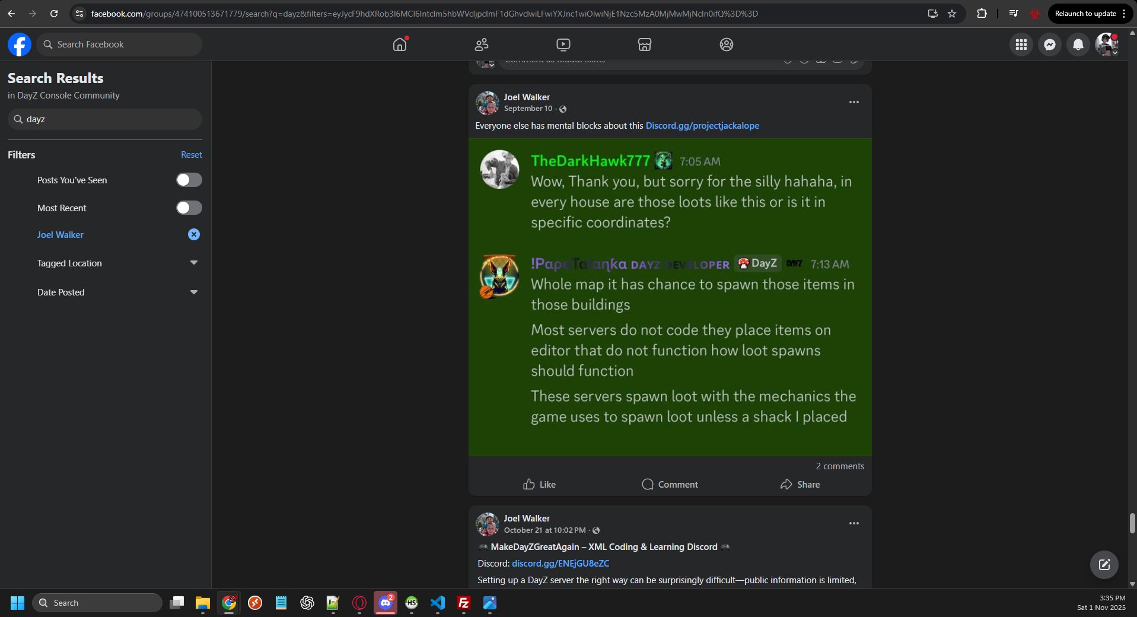Remove the Joel Walker filter
The width and height of the screenshot is (1137, 617).
(x=194, y=234)
